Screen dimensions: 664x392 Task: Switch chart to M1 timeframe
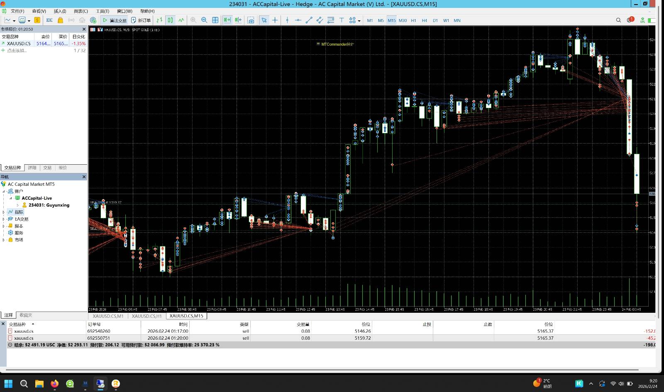pyautogui.click(x=370, y=20)
